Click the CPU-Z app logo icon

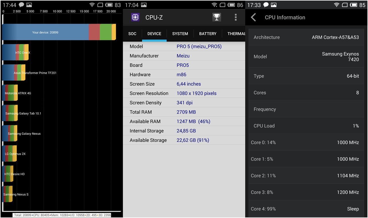point(135,17)
